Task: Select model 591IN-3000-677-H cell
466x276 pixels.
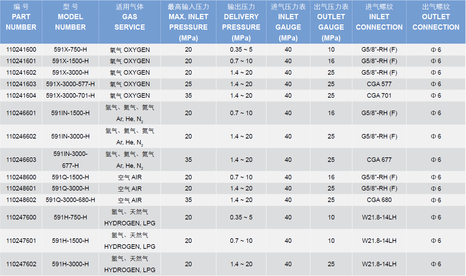Action: (70, 160)
